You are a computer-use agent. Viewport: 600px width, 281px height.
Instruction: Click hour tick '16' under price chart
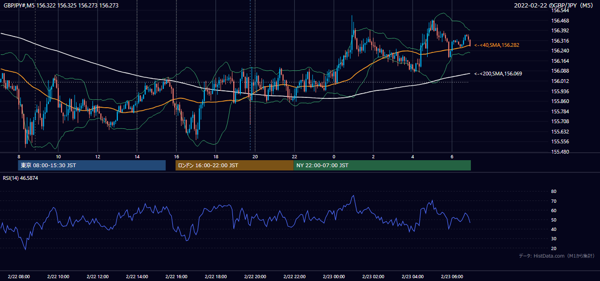click(176, 156)
